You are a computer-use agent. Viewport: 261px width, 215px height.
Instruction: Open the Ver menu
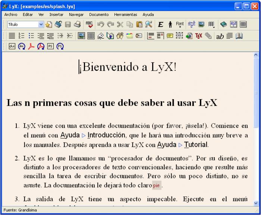point(41,14)
